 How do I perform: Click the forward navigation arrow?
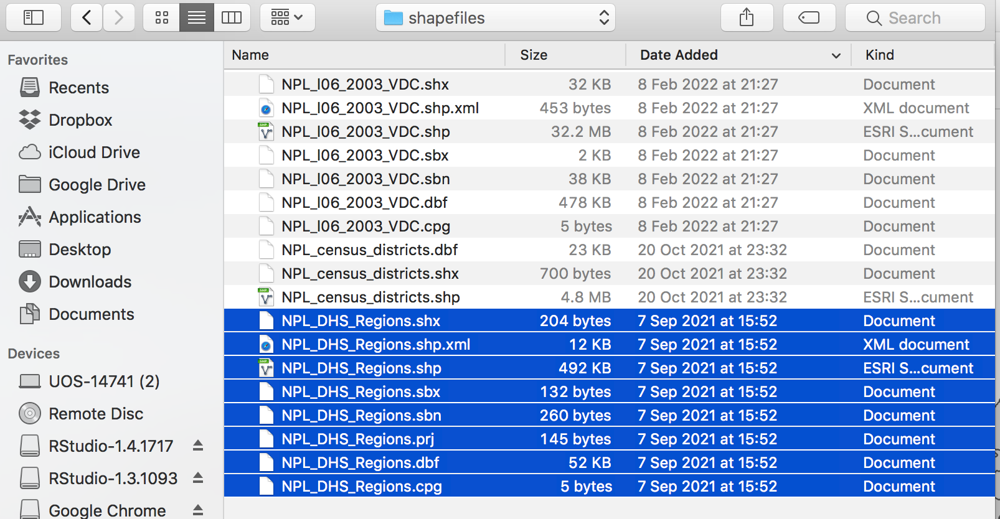118,17
